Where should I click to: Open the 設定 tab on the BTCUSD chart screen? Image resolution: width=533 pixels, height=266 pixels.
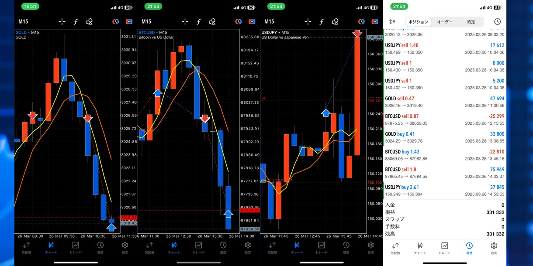[248, 248]
